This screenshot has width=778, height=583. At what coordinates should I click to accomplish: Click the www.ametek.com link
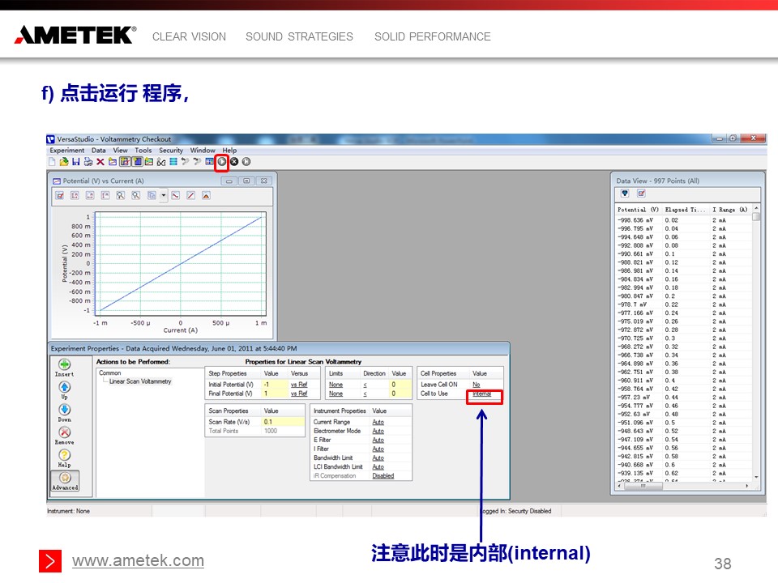[x=138, y=561]
